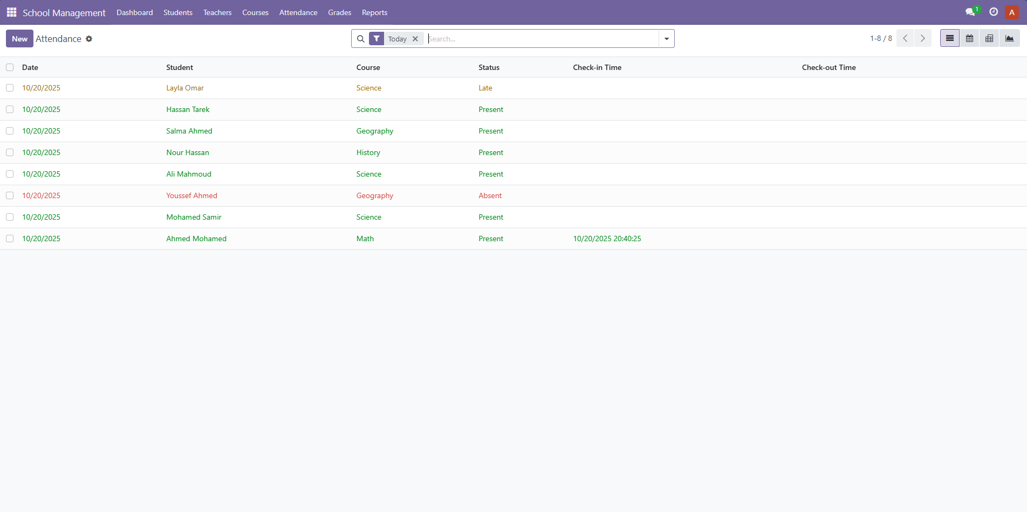Open the conversations chat icon
Screen dimensions: 1027x512
[x=970, y=12]
